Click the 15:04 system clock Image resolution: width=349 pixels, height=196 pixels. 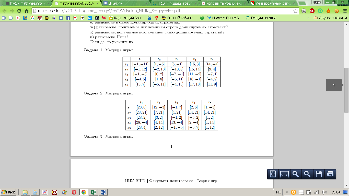tap(336, 192)
